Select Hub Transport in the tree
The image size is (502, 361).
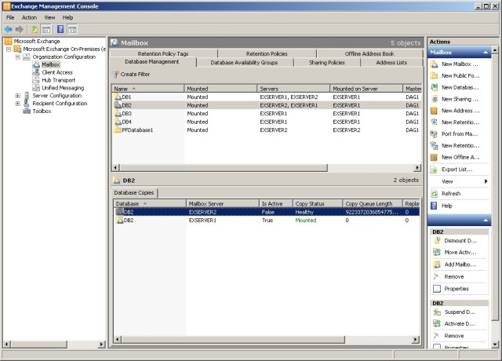56,80
